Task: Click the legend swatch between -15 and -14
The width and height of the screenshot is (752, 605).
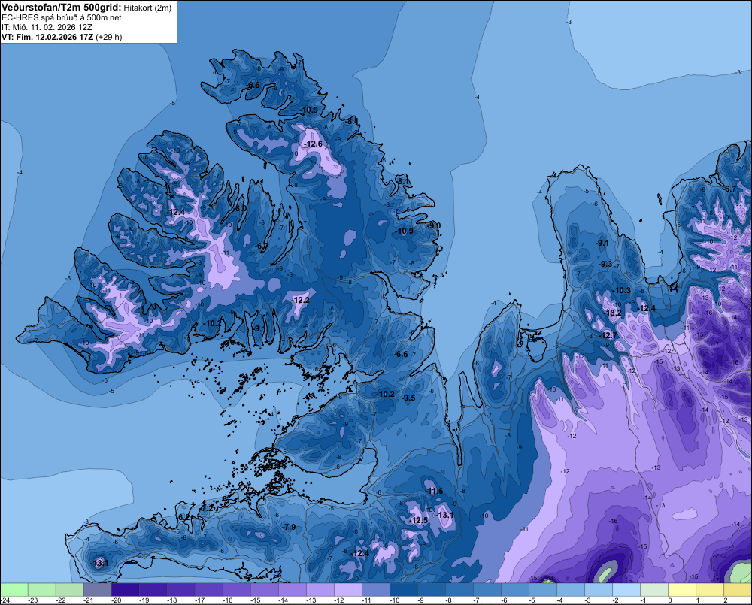Action: click(265, 589)
